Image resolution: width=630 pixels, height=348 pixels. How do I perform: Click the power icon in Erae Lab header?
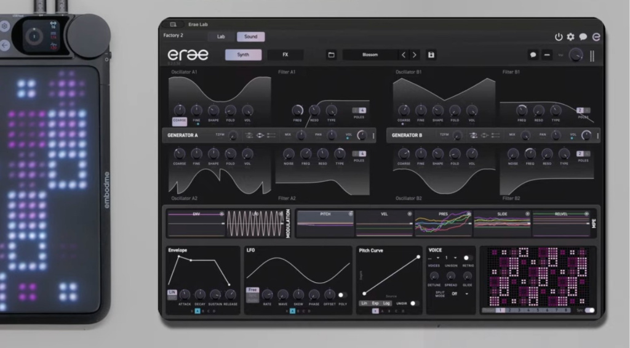click(x=559, y=37)
